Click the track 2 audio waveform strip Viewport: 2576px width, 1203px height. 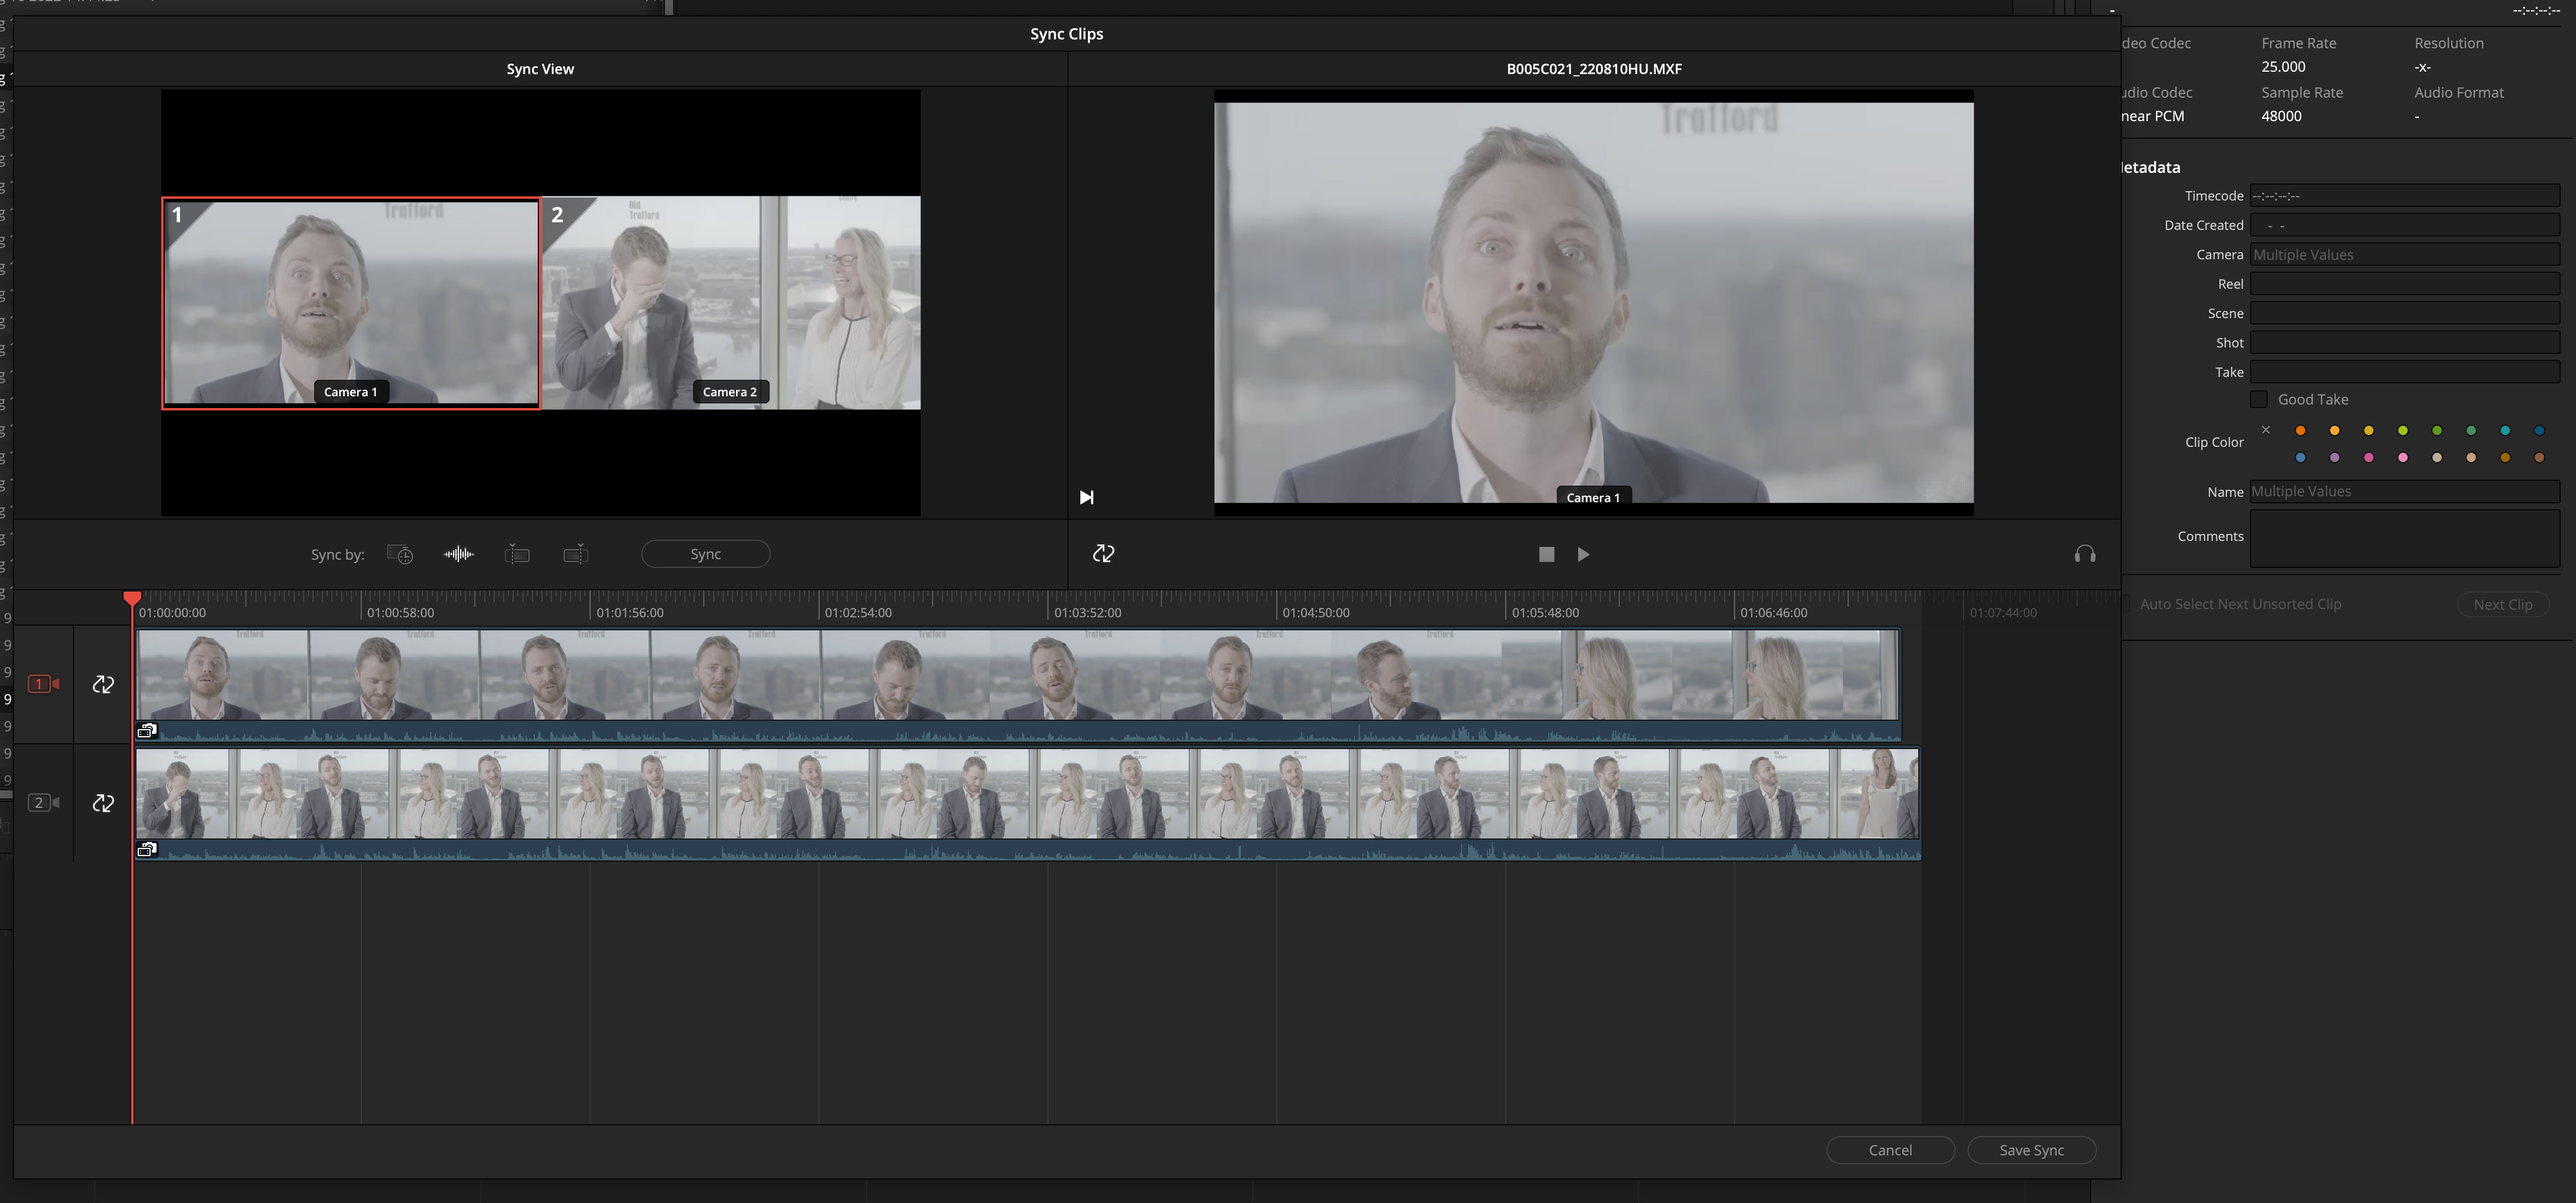1028,850
